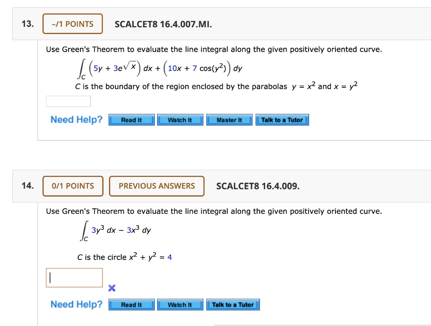Launch Master It tutorial for question 13
The image size is (431, 326).
229,120
